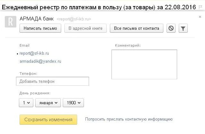205x134 pixels.
Task: Click the gray R avatar picture
Action: click(11, 22)
